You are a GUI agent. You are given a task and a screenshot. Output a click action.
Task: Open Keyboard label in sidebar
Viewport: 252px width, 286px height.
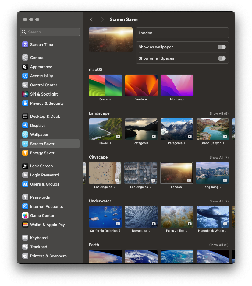pyautogui.click(x=39, y=238)
